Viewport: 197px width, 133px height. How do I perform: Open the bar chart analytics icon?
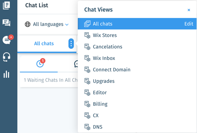click(6, 74)
